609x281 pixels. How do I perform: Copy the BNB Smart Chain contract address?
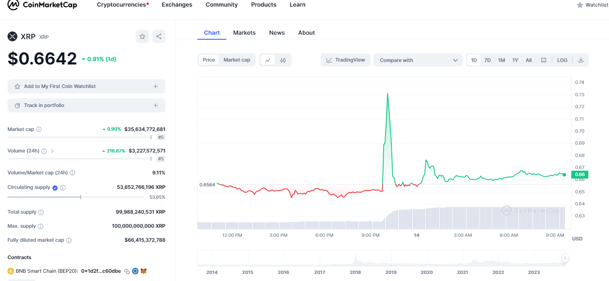[127, 271]
